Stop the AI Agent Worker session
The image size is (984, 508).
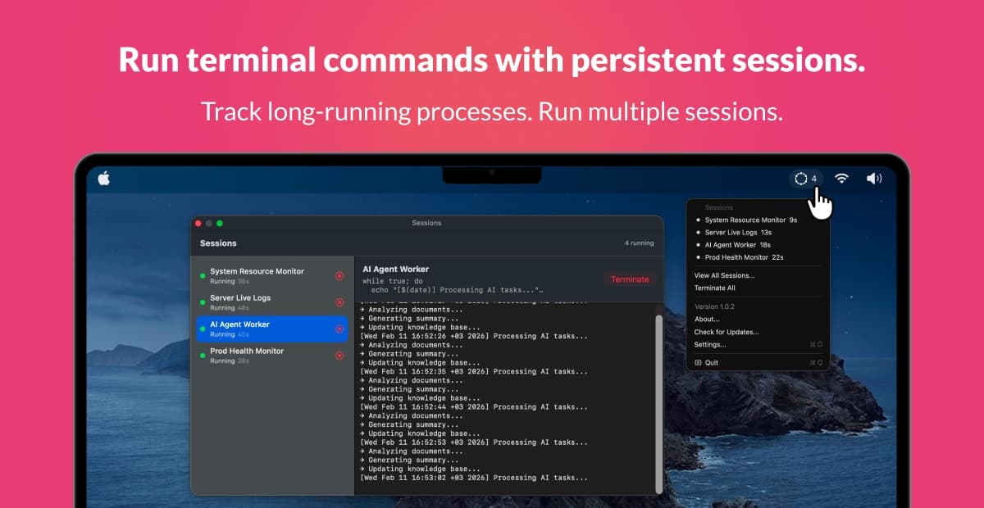[340, 329]
